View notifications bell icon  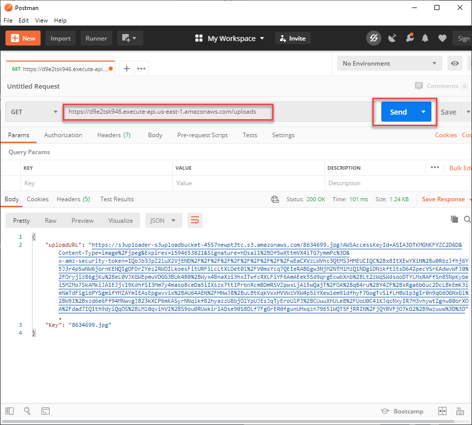click(x=425, y=38)
